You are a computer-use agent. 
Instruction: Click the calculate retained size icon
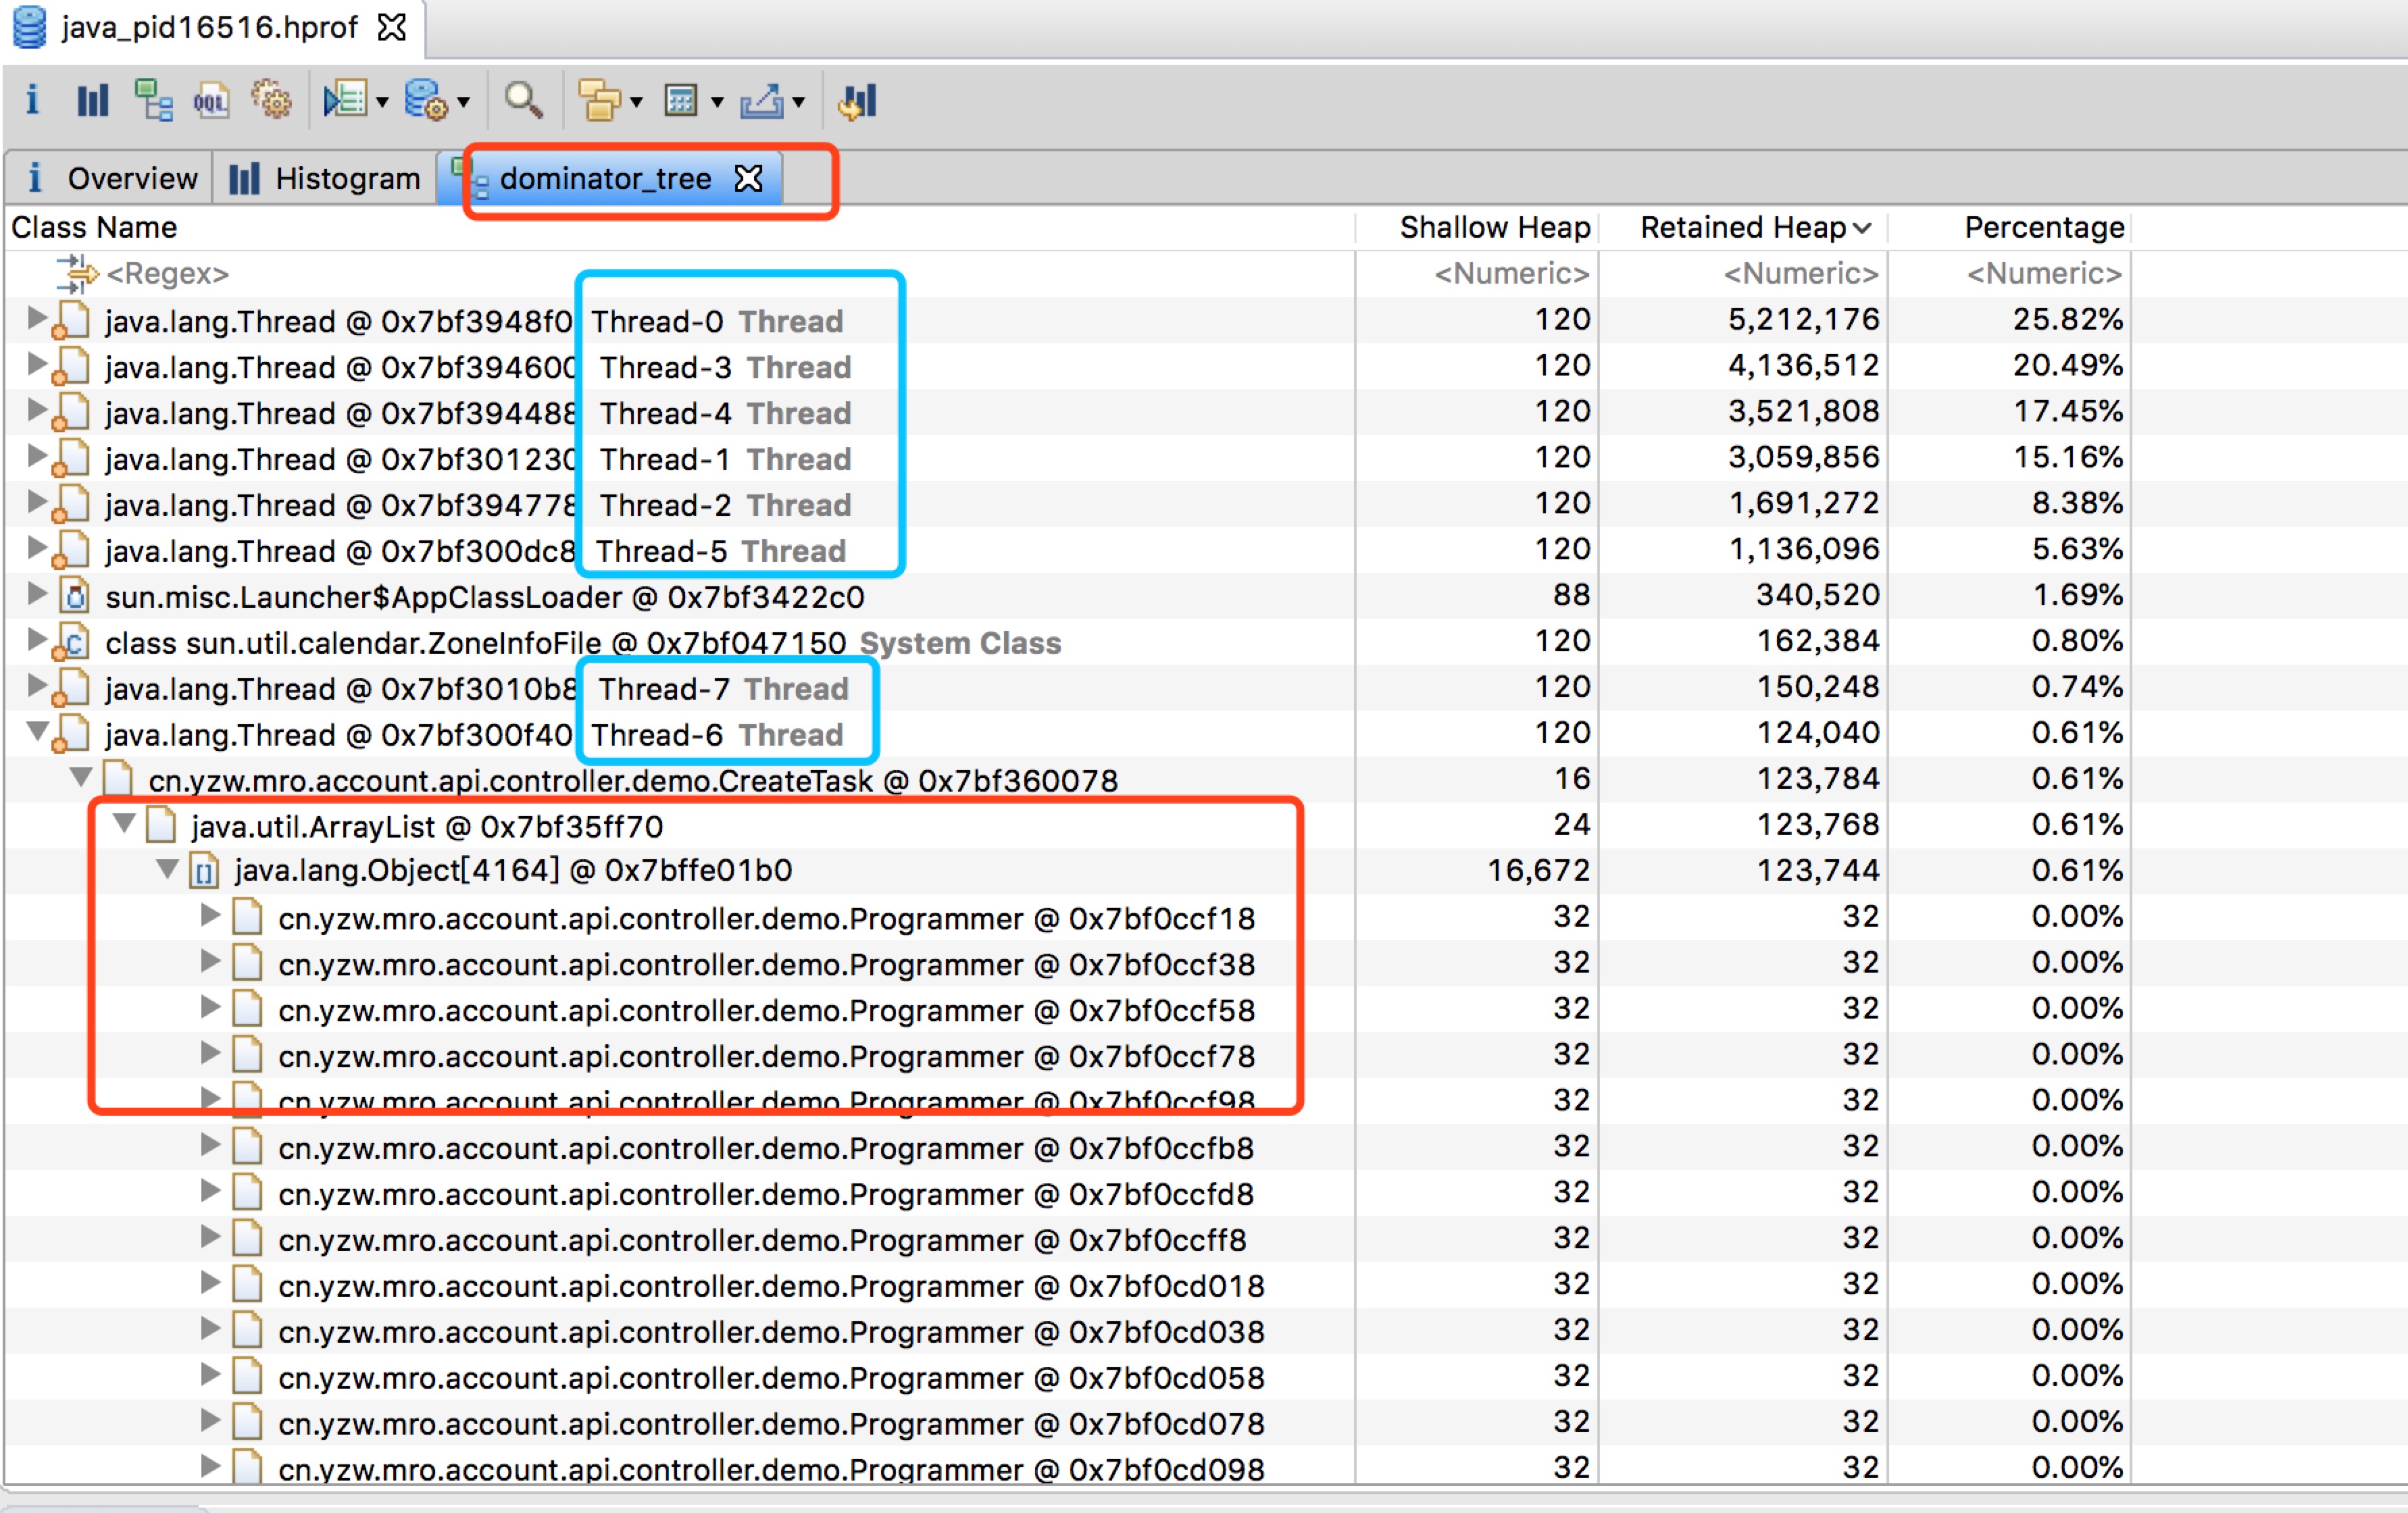click(x=681, y=101)
